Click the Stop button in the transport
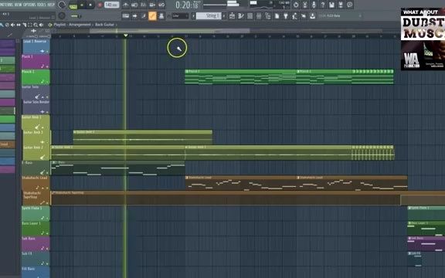 (x=90, y=5)
